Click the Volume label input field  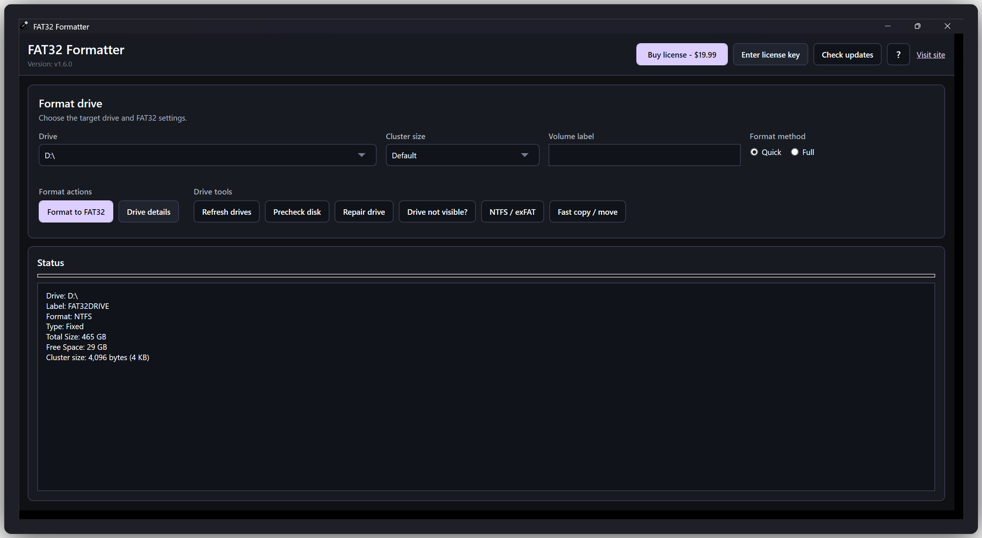(644, 155)
